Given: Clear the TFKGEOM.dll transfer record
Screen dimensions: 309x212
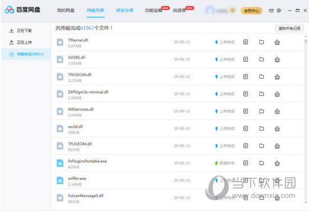Looking at the screenshot, I should point(277,77).
